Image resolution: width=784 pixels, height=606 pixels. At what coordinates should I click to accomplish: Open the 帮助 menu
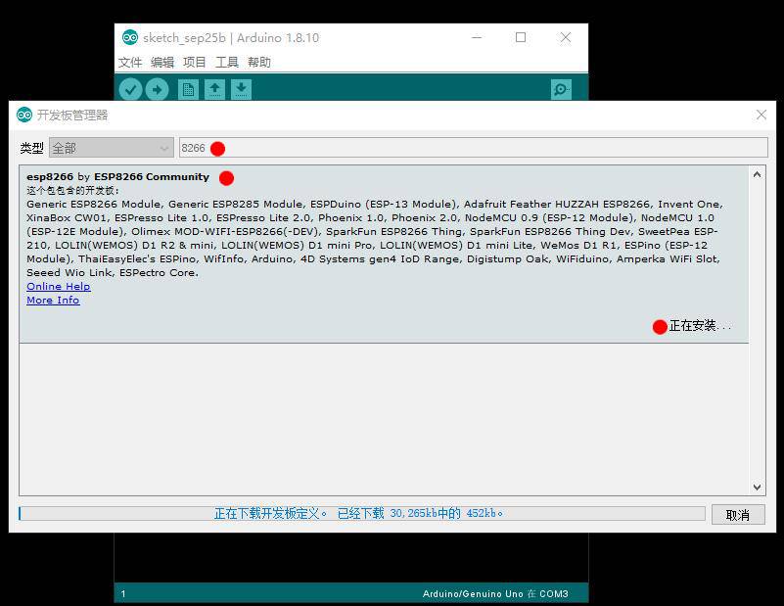point(259,63)
